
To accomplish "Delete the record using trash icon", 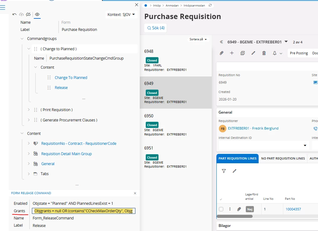I will point(264,53).
